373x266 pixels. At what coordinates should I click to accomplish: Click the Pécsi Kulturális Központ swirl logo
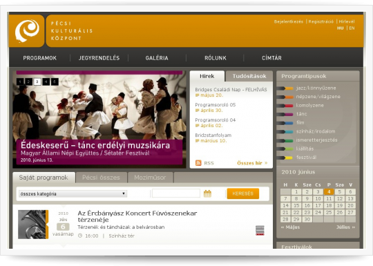tap(27, 31)
